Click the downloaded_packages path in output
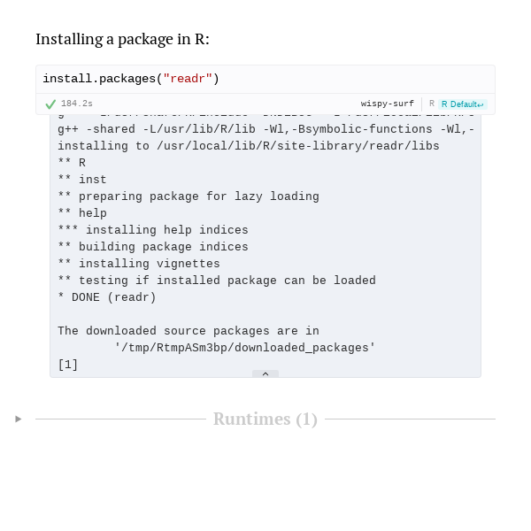The width and height of the screenshot is (531, 531). (x=245, y=348)
